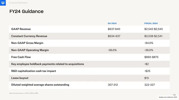This screenshot has width=179, height=100.
Task: Click the Lease buyout $15 value
Action: (147, 78)
